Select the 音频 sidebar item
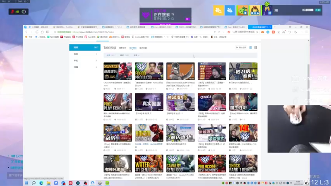 point(85,54)
